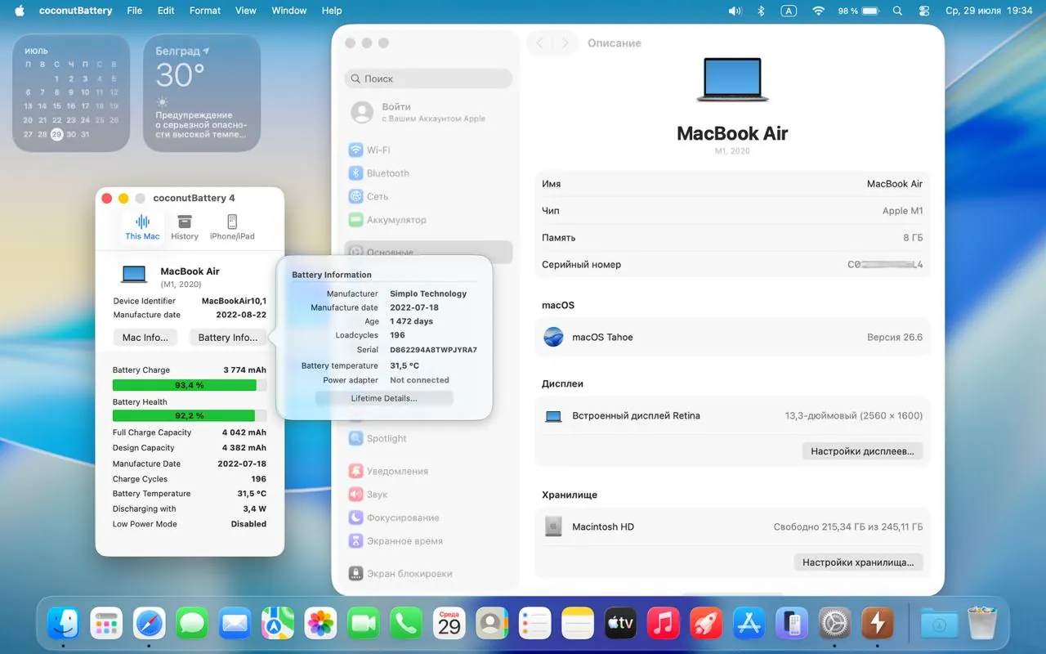1046x654 pixels.
Task: Open the weather widget for Белград
Action: (202, 92)
